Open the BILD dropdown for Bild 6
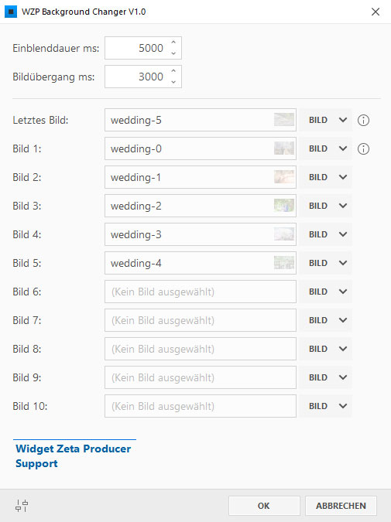The width and height of the screenshot is (391, 522). click(343, 292)
